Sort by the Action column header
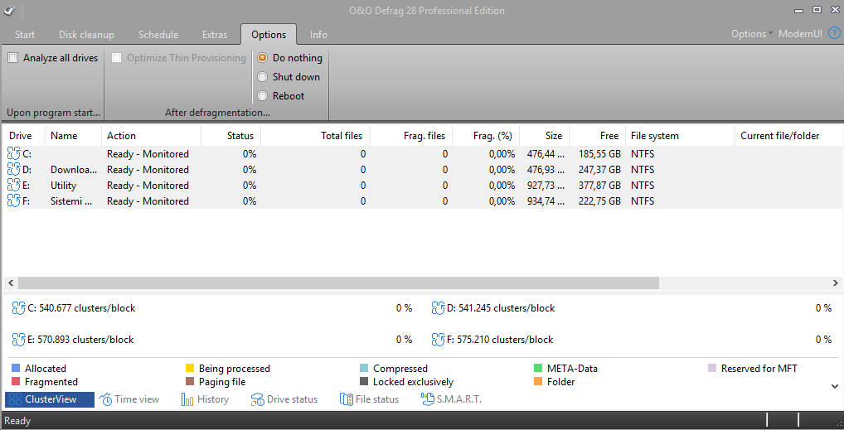844x430 pixels. click(x=151, y=136)
